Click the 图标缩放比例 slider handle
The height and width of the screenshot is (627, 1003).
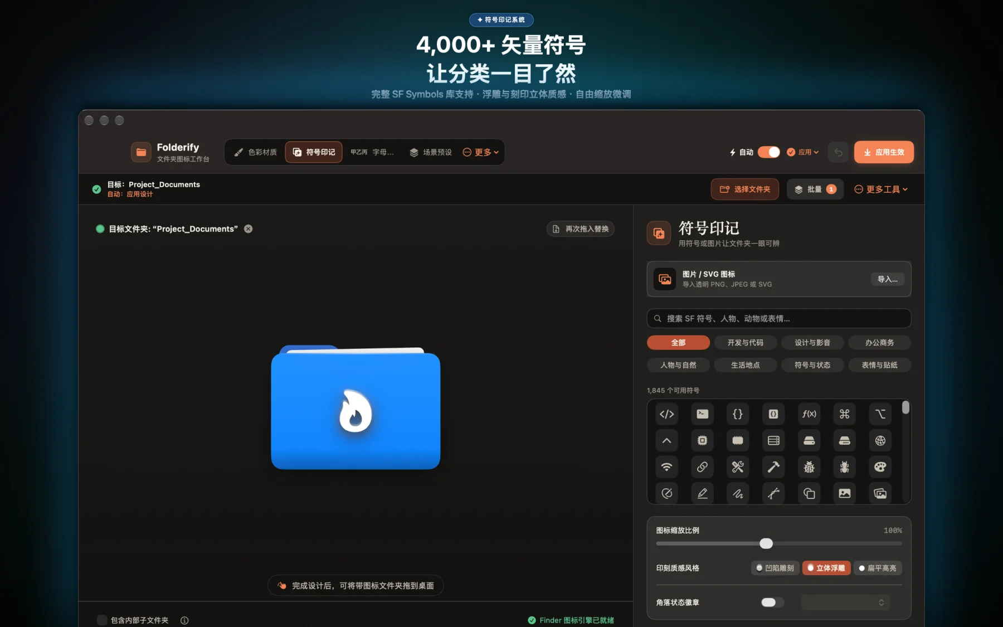pyautogui.click(x=766, y=543)
